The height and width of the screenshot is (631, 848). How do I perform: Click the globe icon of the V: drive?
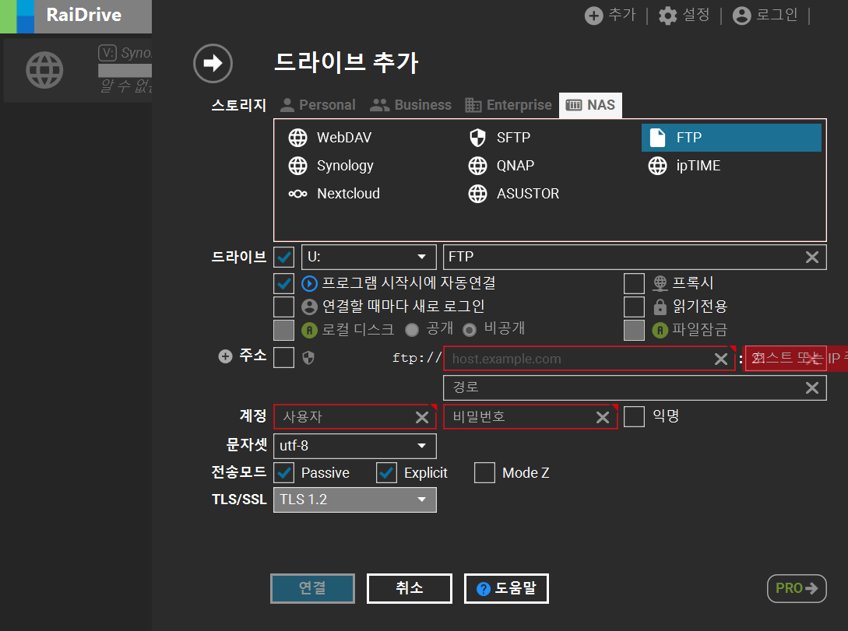pyautogui.click(x=44, y=70)
